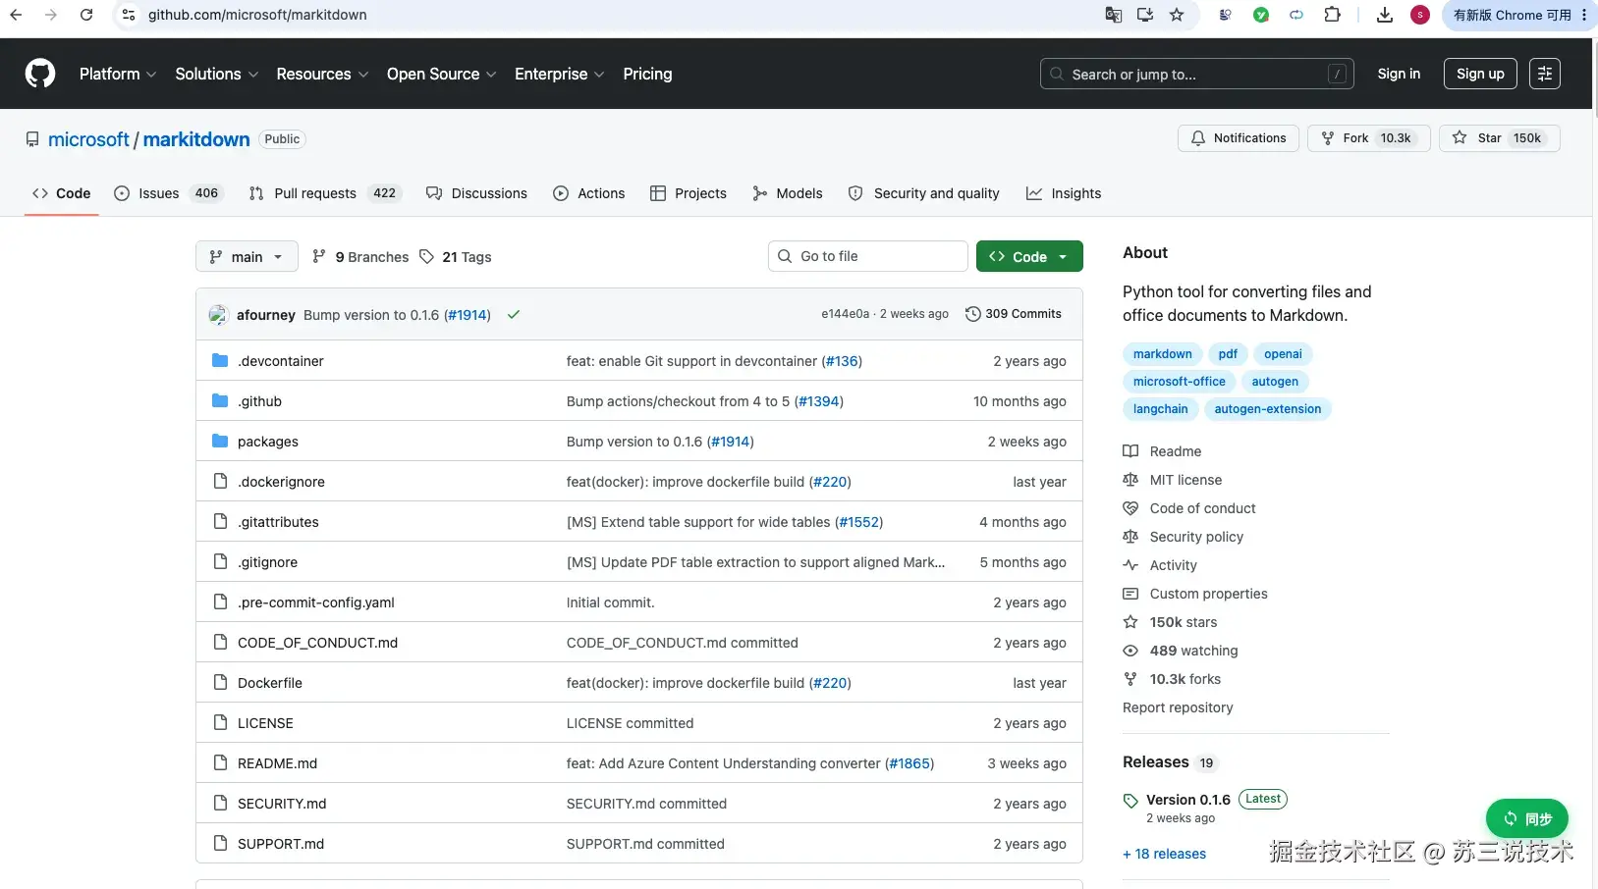Open the .github folder
This screenshot has height=889, width=1598.
259,401
